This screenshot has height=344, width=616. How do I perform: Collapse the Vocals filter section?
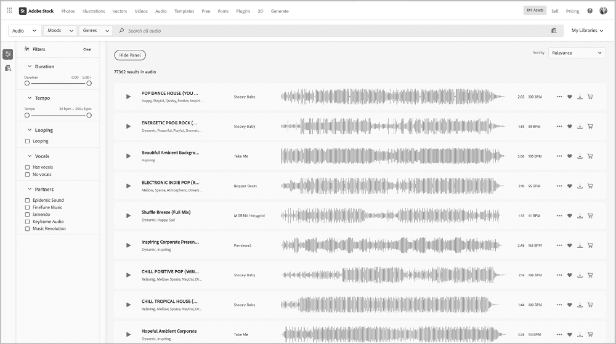click(x=30, y=156)
